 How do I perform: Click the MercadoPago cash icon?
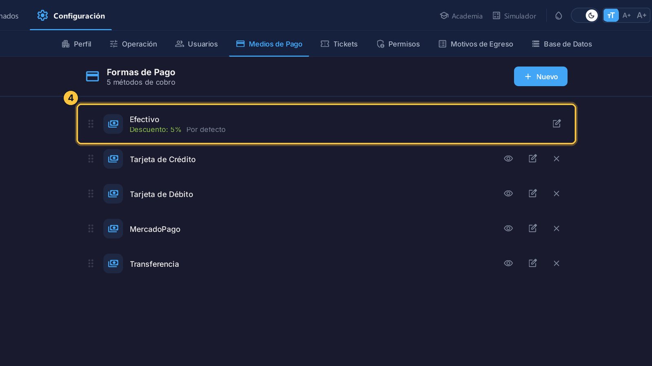point(113,229)
